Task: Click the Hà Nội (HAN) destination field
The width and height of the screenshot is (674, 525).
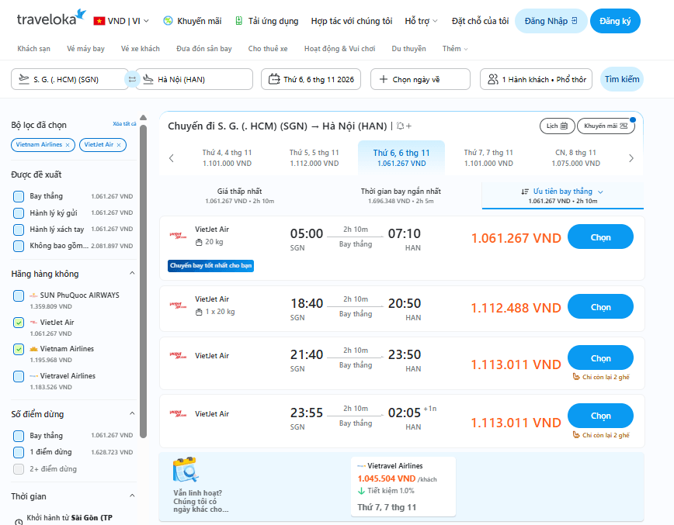Action: 194,79
